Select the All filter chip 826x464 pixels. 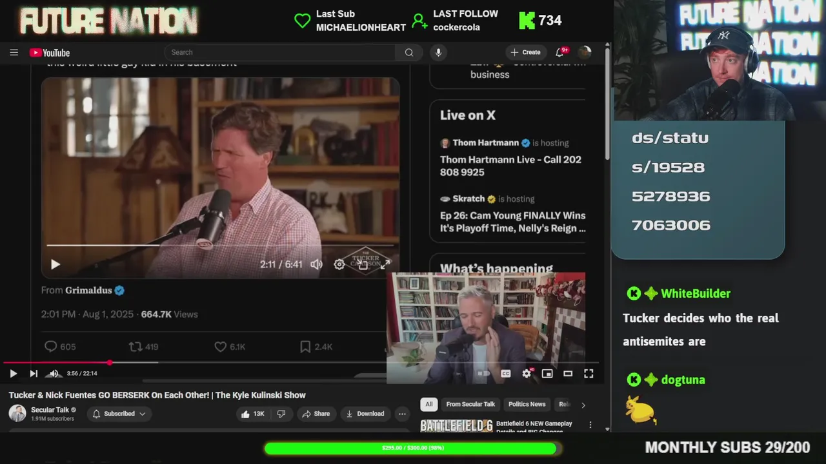point(428,404)
